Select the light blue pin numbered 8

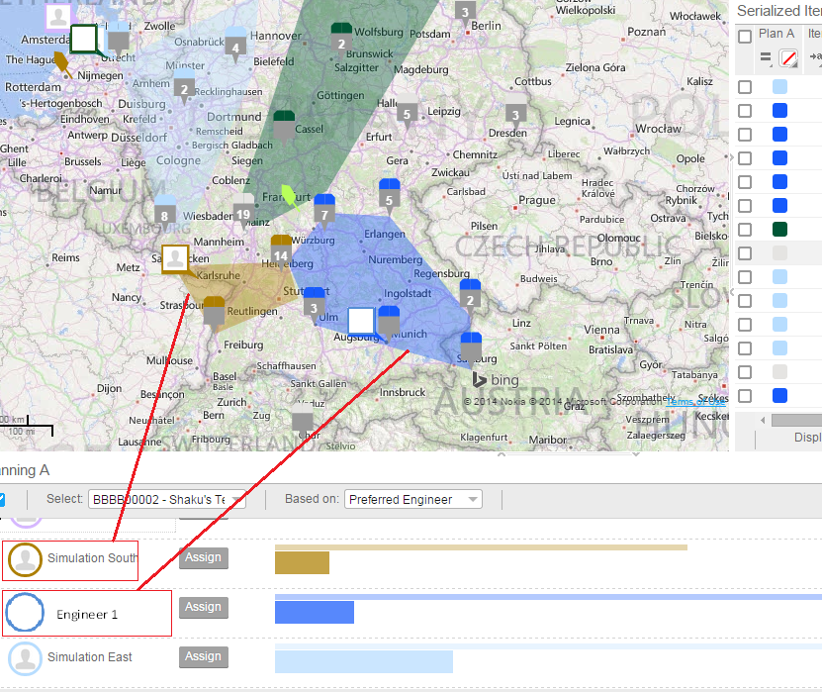tap(164, 212)
